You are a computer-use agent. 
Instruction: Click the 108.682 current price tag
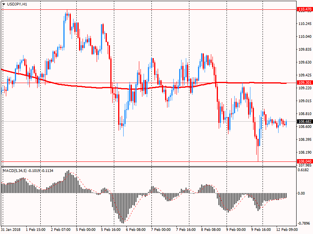(304, 121)
